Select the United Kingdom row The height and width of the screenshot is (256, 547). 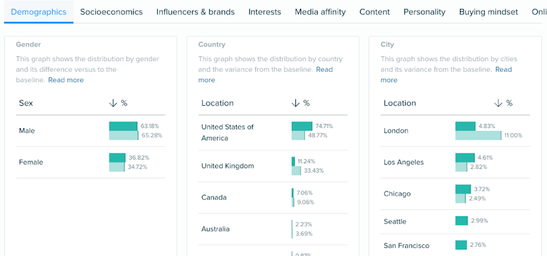228,166
